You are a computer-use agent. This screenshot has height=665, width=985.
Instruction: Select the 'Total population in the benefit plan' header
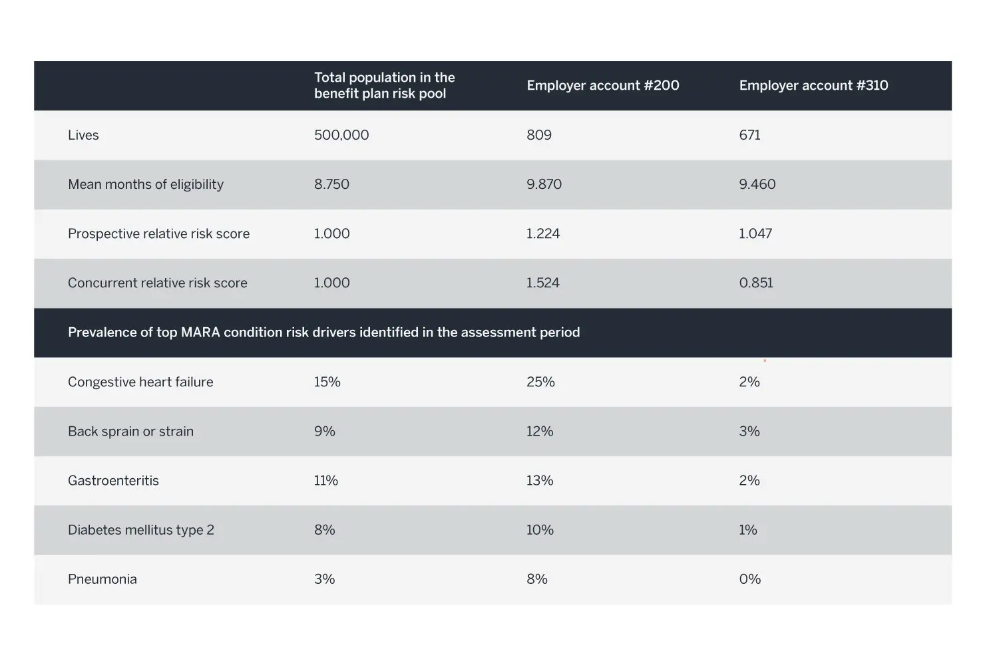(385, 85)
